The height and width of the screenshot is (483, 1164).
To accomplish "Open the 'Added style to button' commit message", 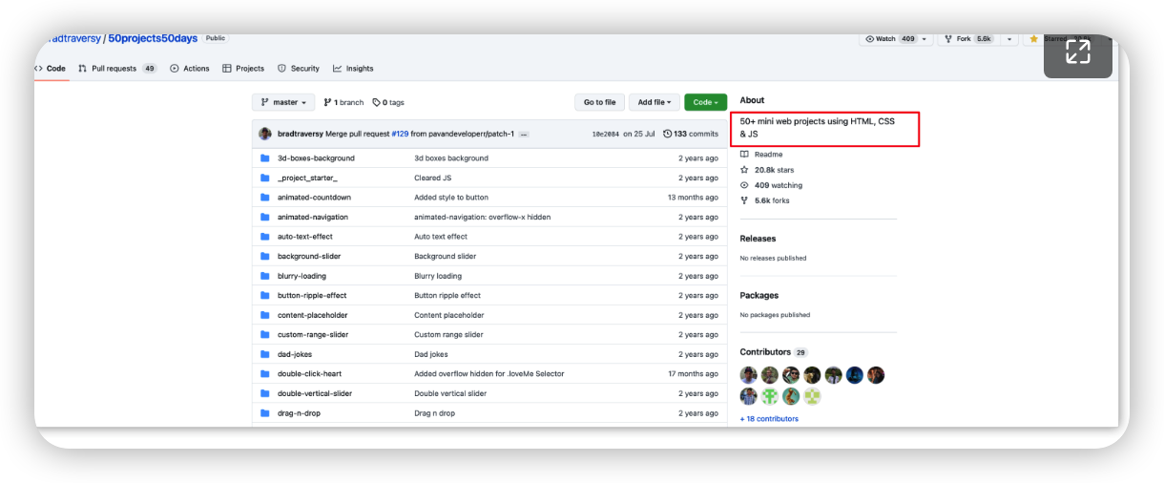I will click(450, 198).
